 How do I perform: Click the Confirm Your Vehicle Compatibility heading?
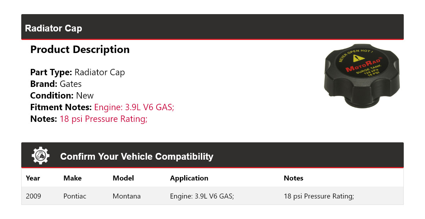pos(137,156)
